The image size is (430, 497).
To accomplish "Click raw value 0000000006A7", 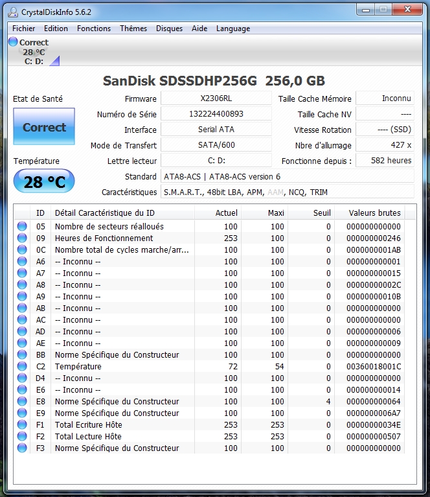I will pyautogui.click(x=374, y=413).
